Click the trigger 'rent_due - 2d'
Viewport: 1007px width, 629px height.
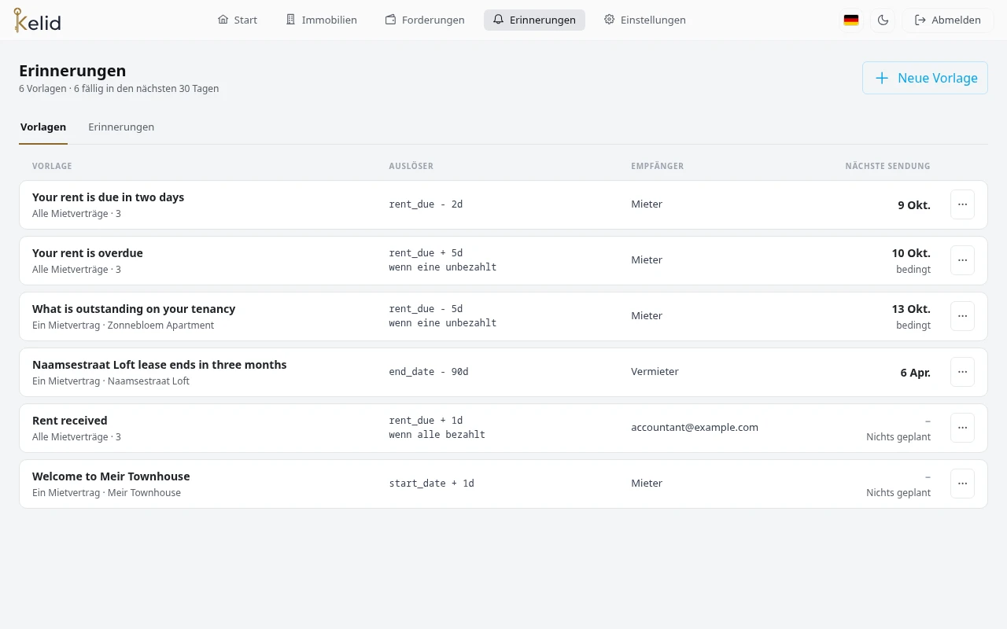coord(426,204)
